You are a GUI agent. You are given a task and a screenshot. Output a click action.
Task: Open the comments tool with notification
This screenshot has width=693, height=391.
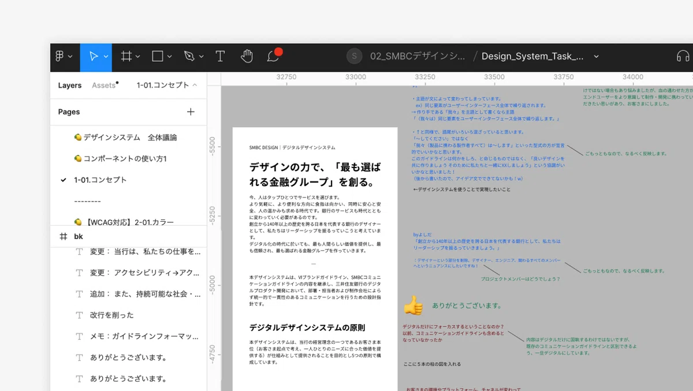(x=273, y=55)
